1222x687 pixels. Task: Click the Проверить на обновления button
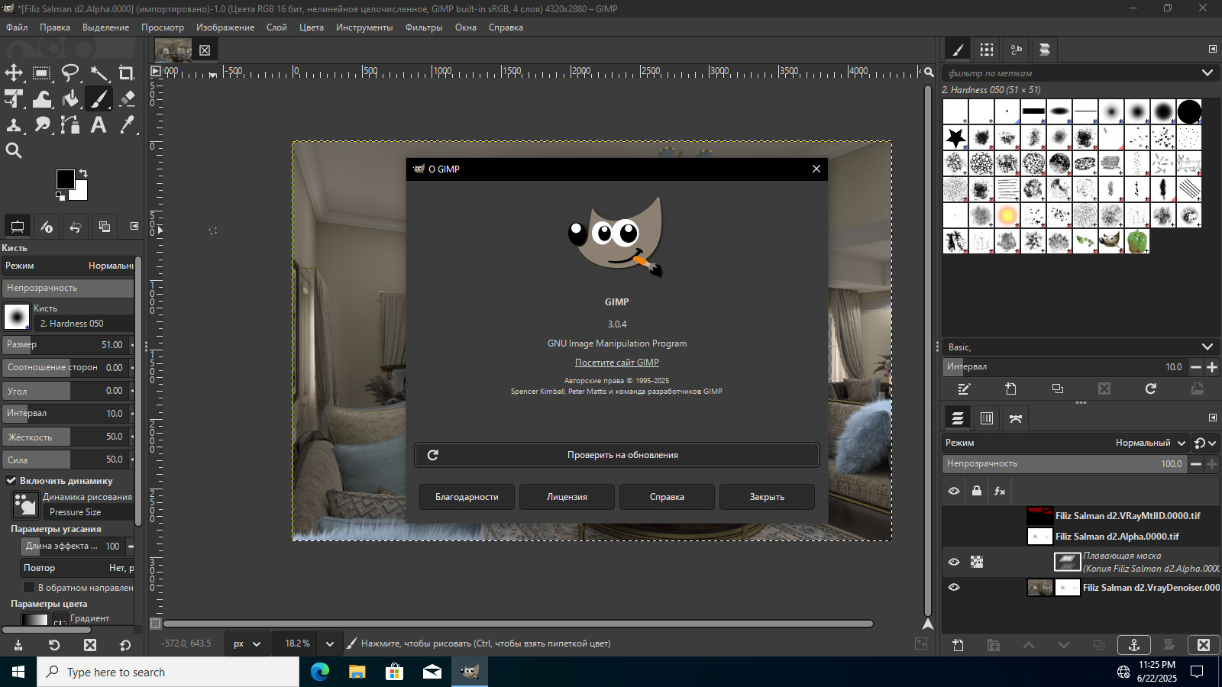pos(617,455)
